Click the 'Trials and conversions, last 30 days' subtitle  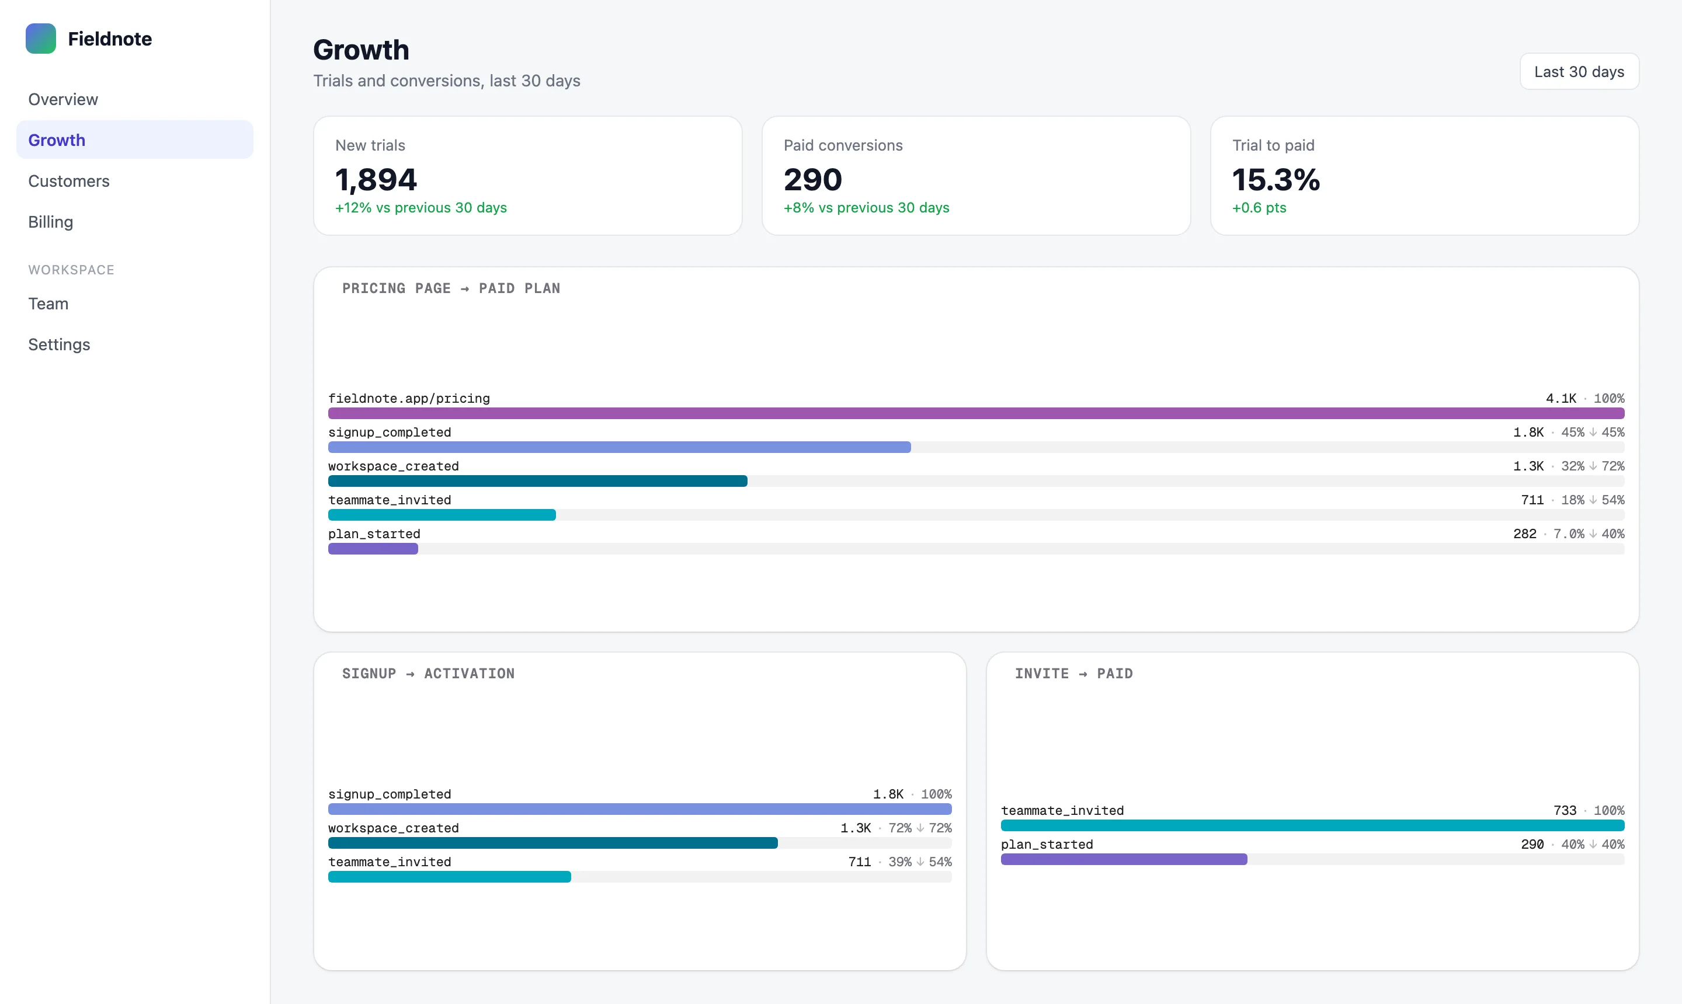point(447,81)
